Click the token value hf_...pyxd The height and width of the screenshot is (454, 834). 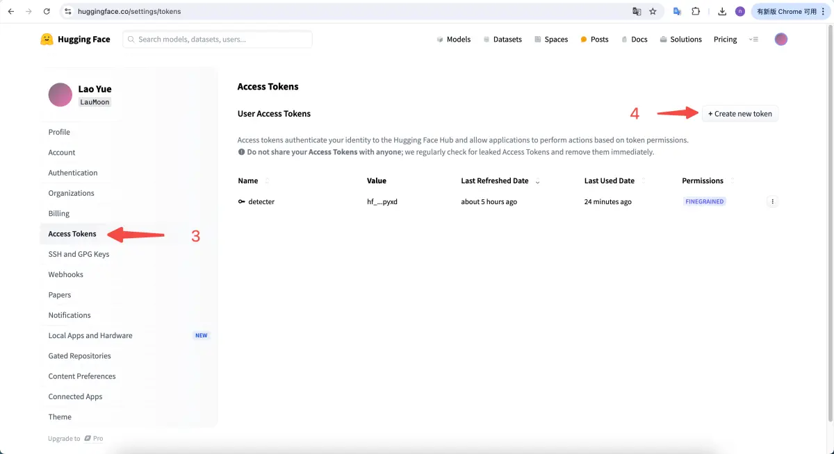[x=382, y=202]
